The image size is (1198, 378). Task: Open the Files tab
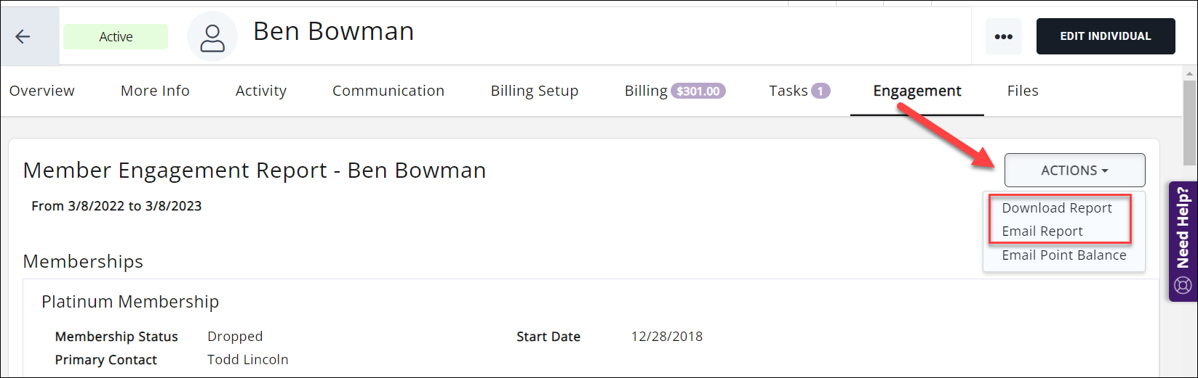(x=1022, y=91)
